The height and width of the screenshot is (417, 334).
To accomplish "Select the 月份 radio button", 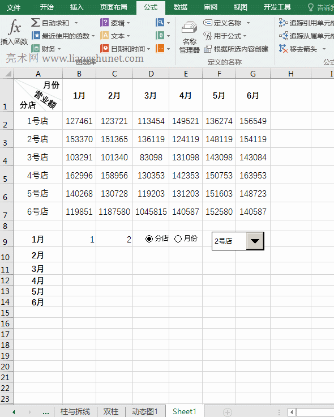I will coord(178,239).
